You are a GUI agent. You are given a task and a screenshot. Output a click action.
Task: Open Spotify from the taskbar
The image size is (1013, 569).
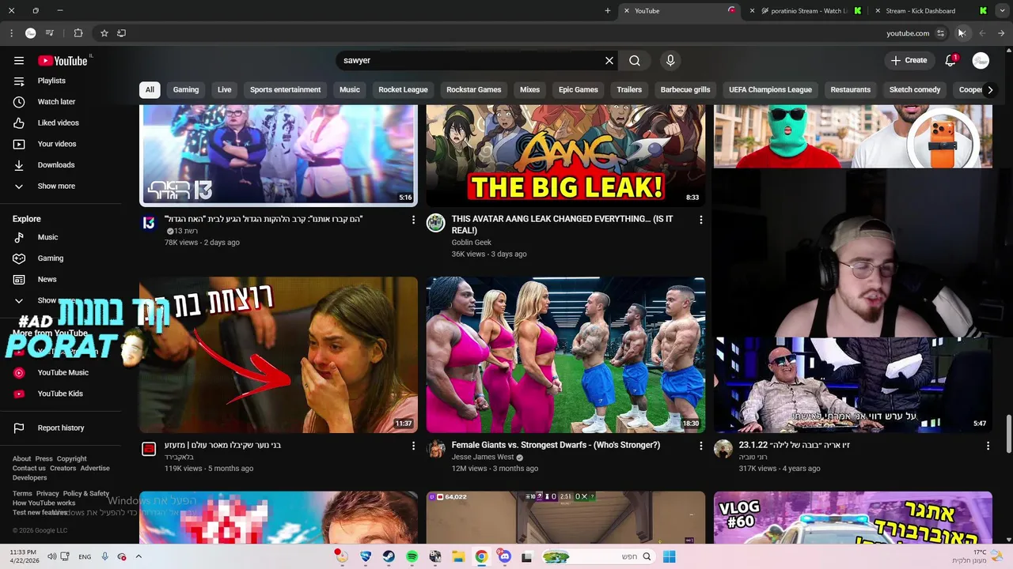click(x=412, y=556)
